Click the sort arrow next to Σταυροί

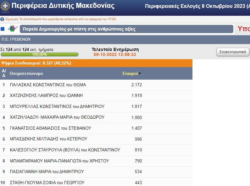click(x=140, y=74)
